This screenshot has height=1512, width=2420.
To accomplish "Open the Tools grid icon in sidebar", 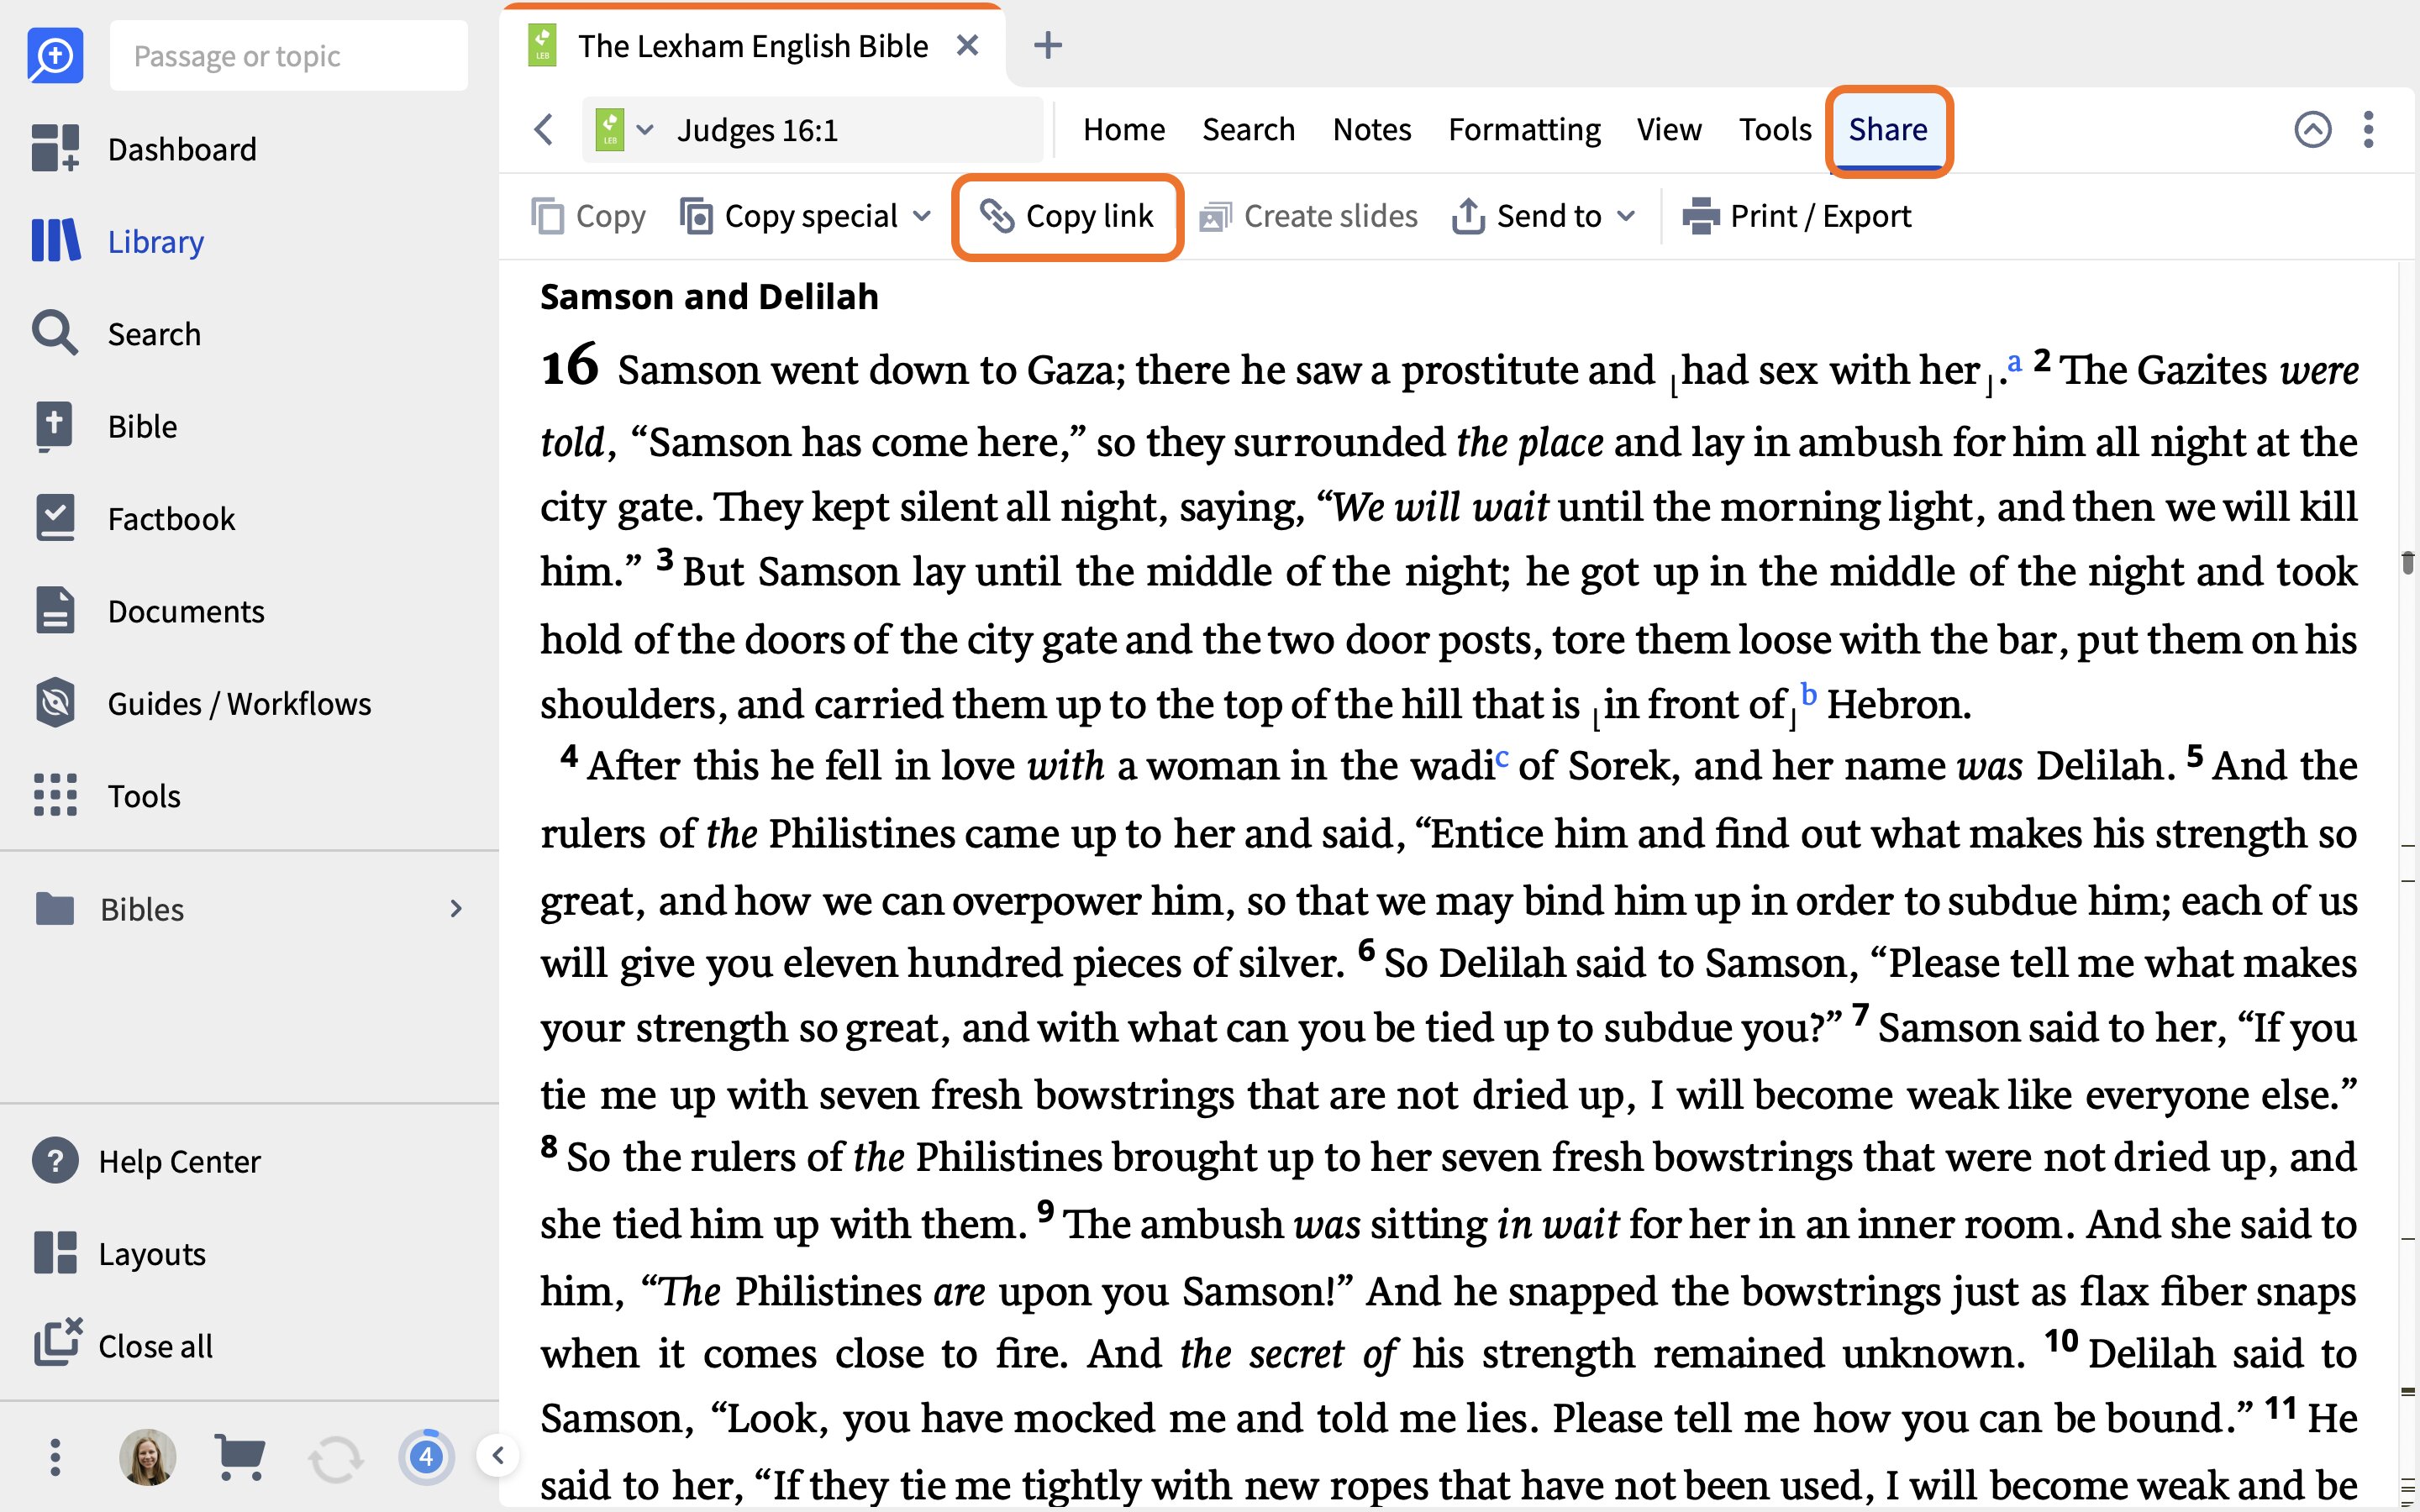I will pyautogui.click(x=55, y=795).
